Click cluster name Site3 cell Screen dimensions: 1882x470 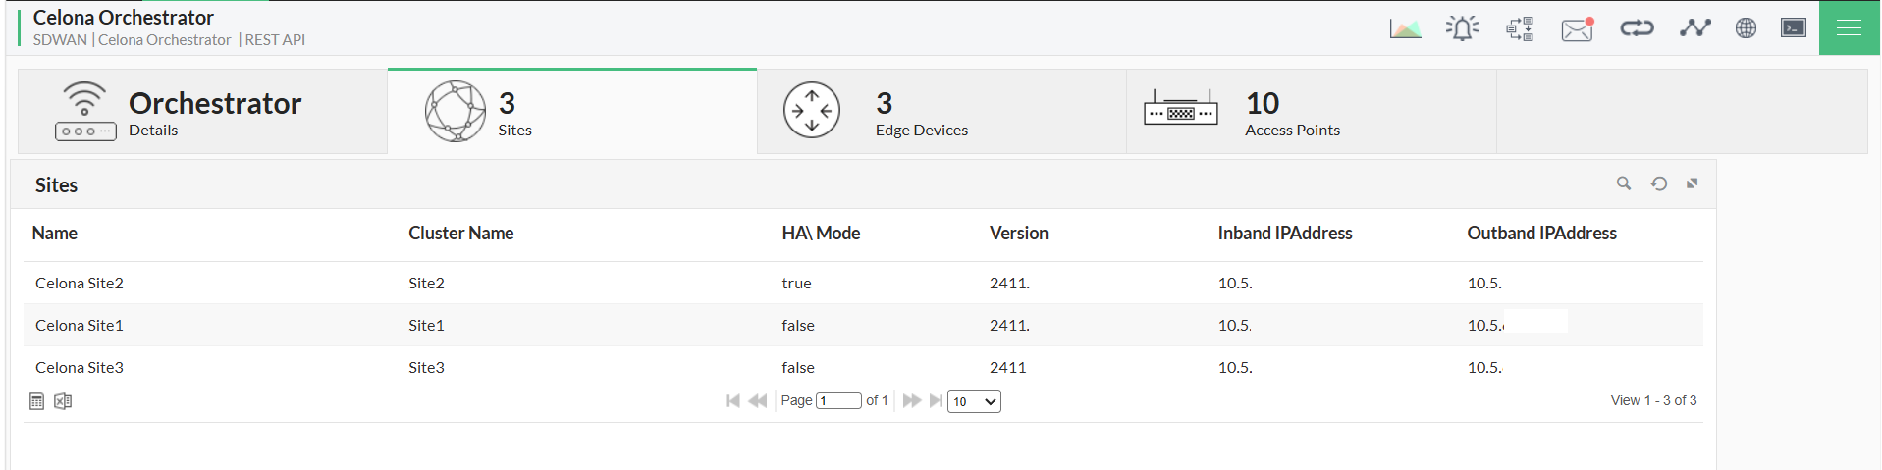427,367
